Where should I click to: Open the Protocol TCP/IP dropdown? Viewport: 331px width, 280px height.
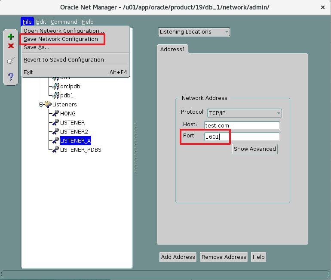click(x=245, y=113)
